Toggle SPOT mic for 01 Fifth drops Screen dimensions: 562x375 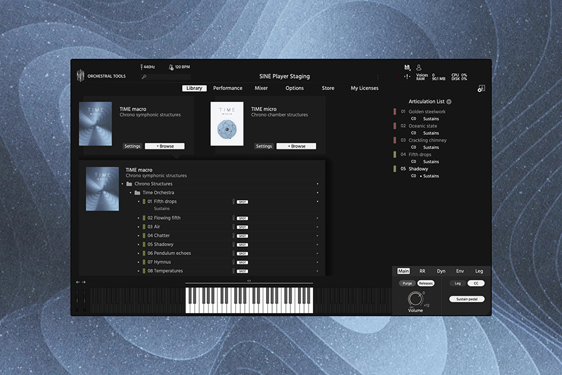pyautogui.click(x=242, y=202)
